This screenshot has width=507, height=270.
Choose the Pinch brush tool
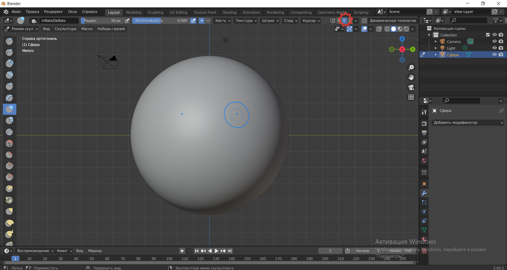(9, 200)
